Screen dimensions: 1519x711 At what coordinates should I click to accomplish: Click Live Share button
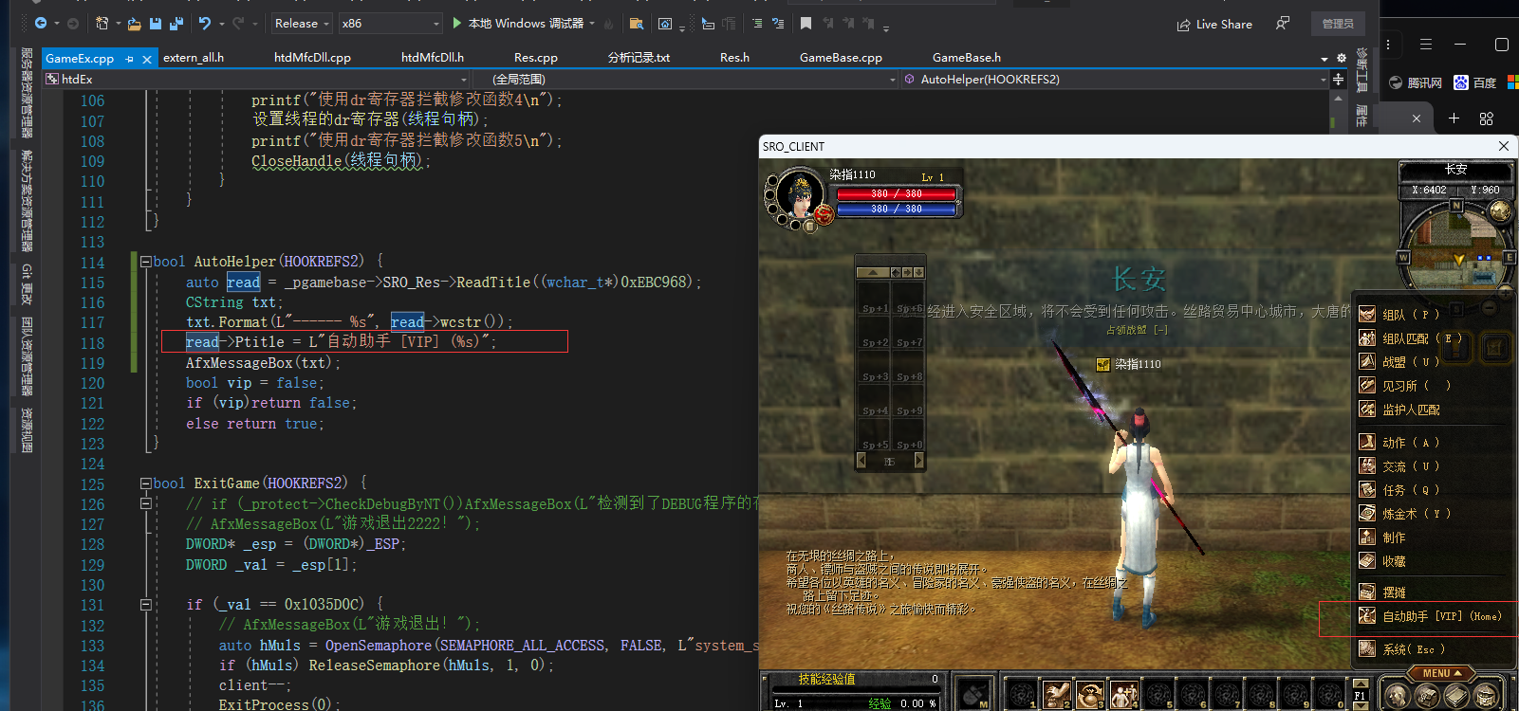(x=1214, y=25)
